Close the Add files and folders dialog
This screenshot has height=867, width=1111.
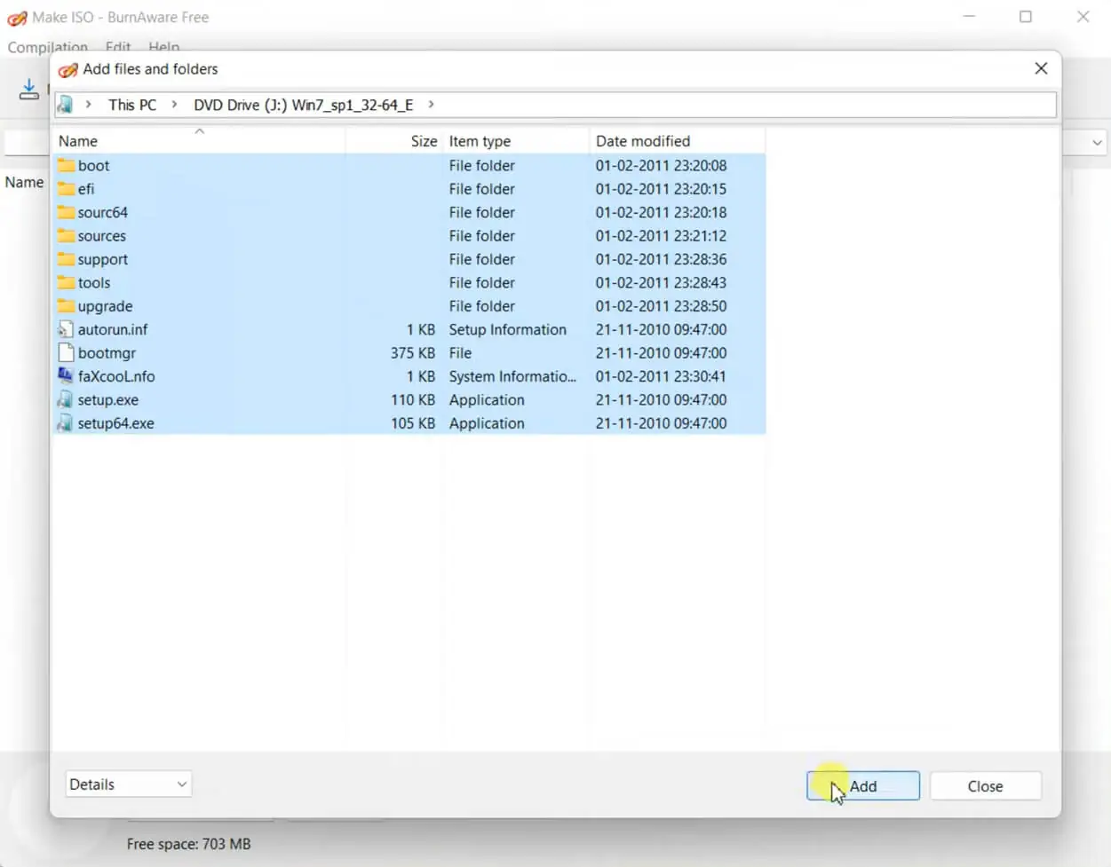tap(1041, 68)
